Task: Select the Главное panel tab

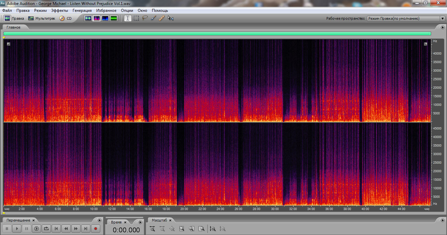Action: (13, 27)
